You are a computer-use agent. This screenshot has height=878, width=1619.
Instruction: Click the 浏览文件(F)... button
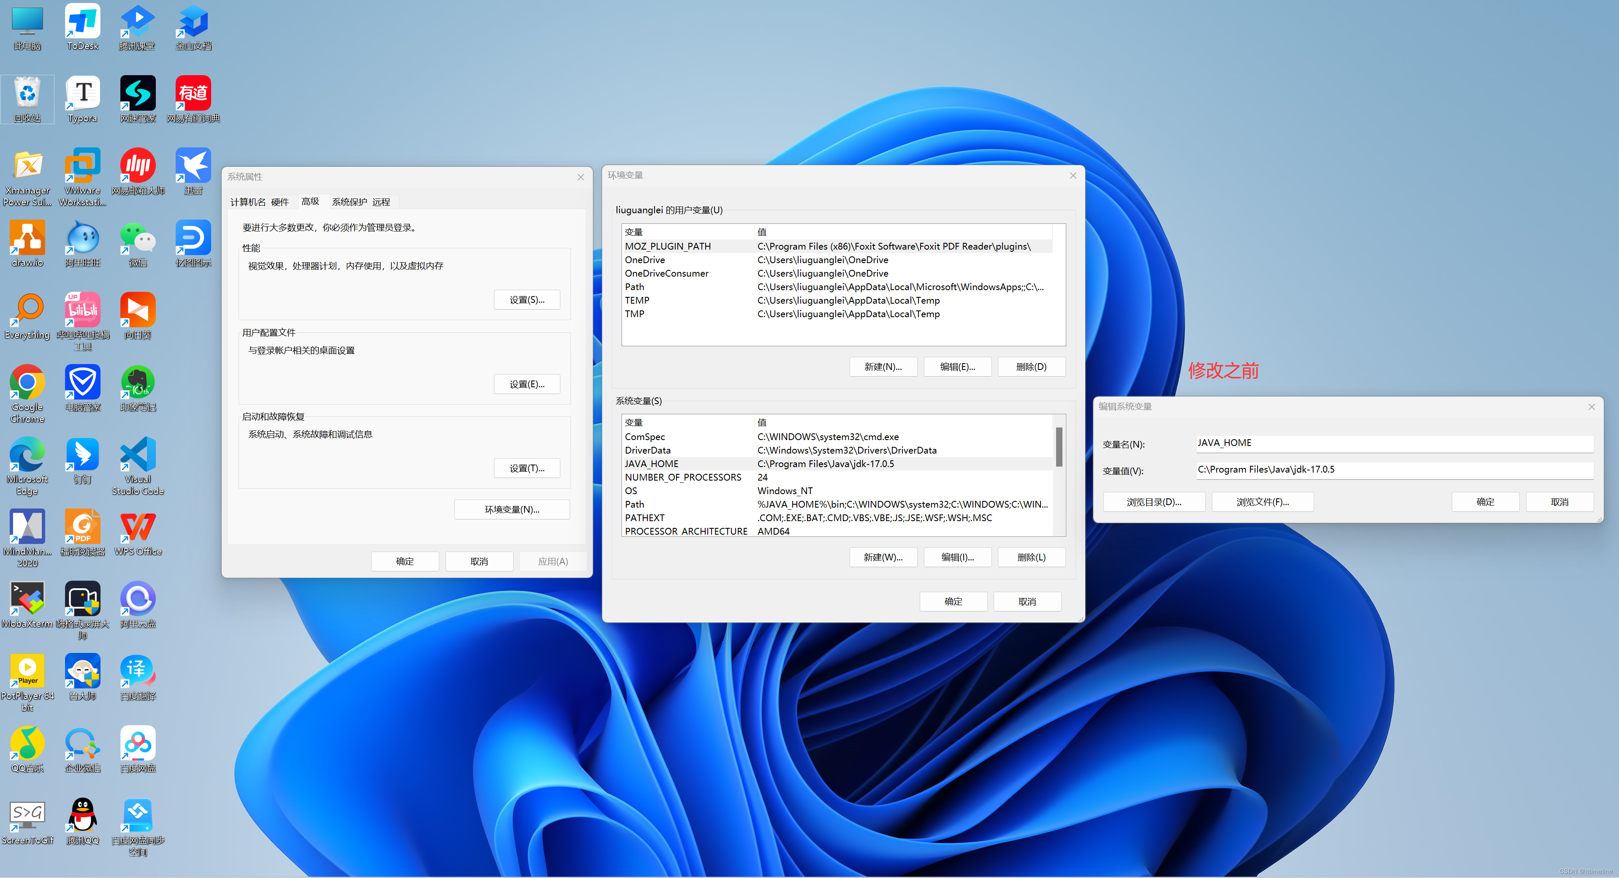pos(1262,502)
